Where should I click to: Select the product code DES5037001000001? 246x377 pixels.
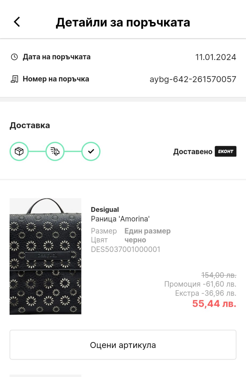click(126, 250)
